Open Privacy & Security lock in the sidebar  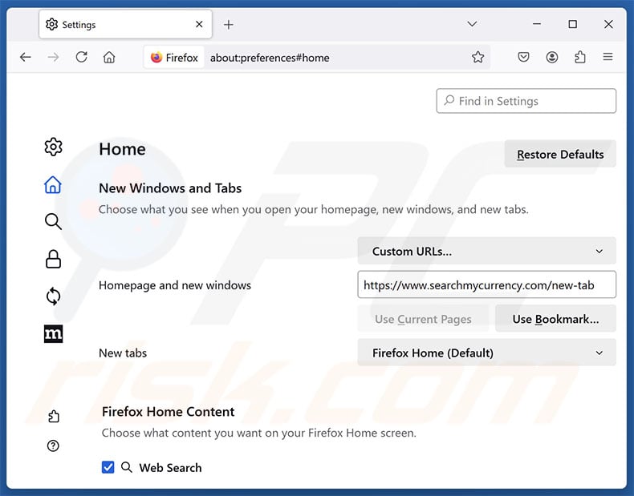coord(53,259)
